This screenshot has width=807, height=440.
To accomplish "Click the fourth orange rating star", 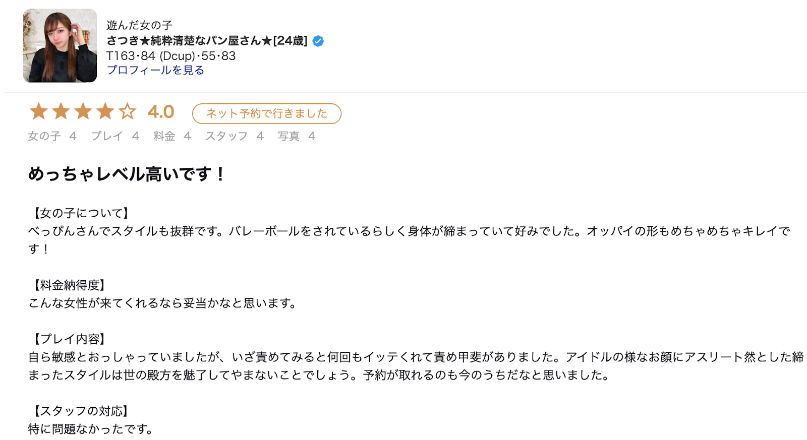I will click(x=105, y=111).
